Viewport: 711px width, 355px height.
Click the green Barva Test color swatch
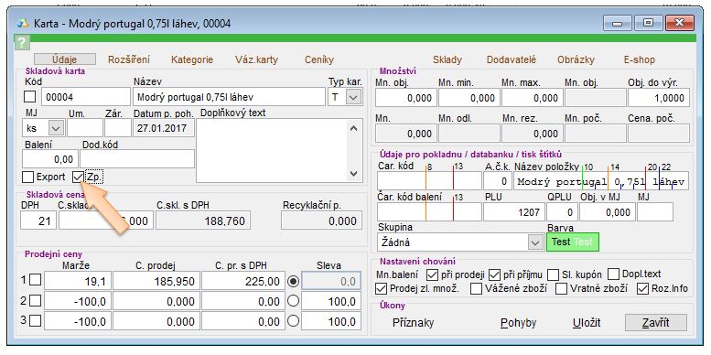click(573, 242)
